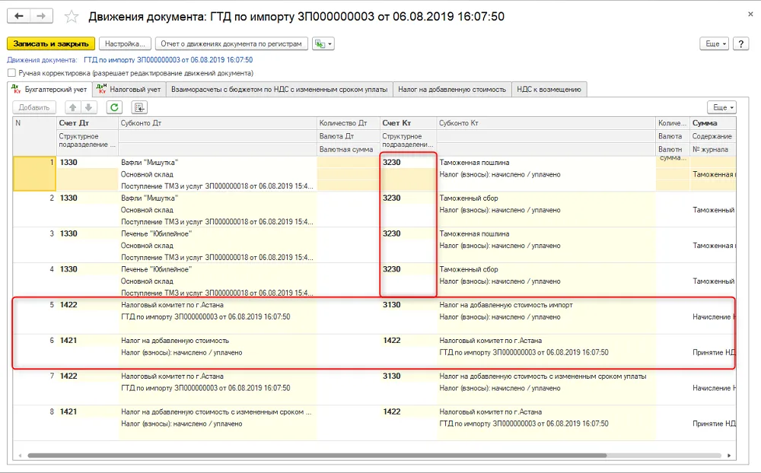Select Счет Кт 3230 cell in row 1
761x473 pixels.
(408, 163)
